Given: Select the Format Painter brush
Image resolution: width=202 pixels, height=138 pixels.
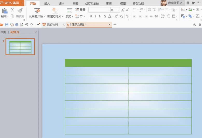Looking at the screenshot, I should point(20,11).
